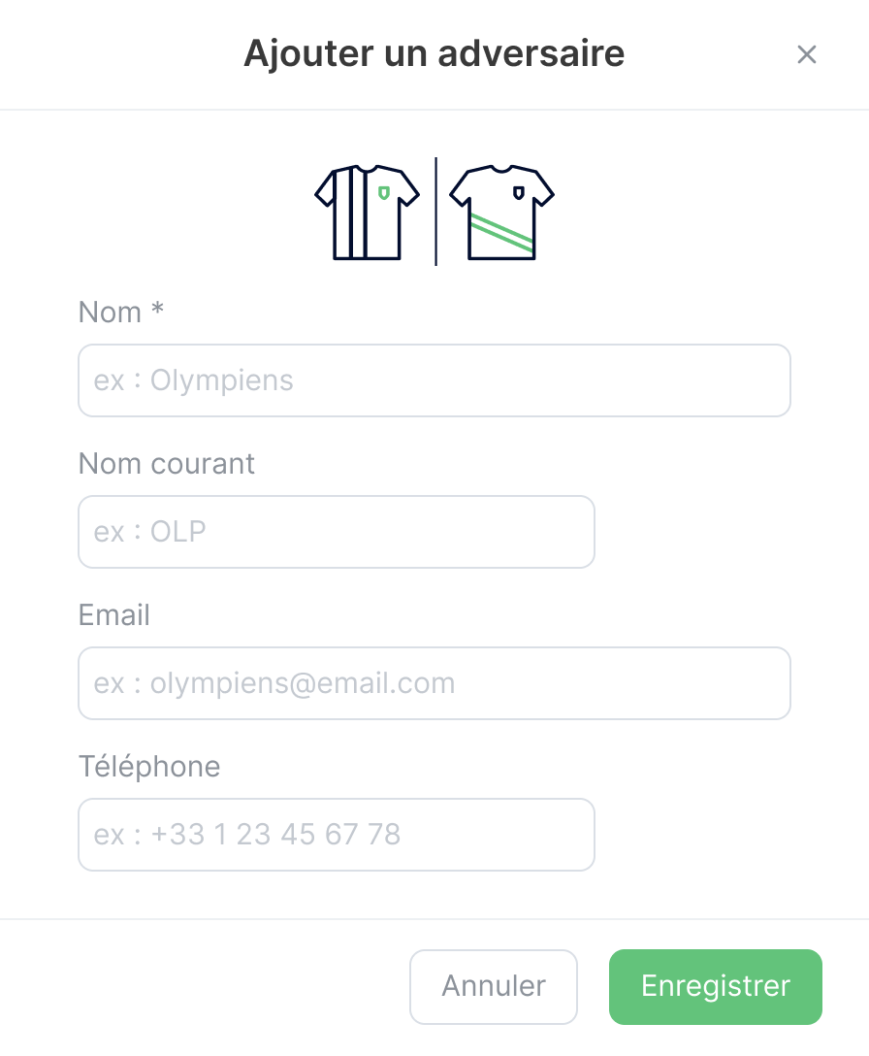The width and height of the screenshot is (869, 1056).
Task: Click the Nom courant input field
Action: point(336,531)
